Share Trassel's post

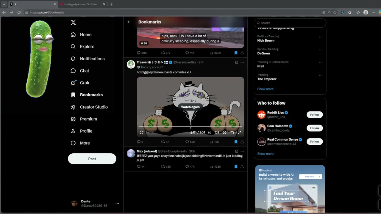pos(242,142)
